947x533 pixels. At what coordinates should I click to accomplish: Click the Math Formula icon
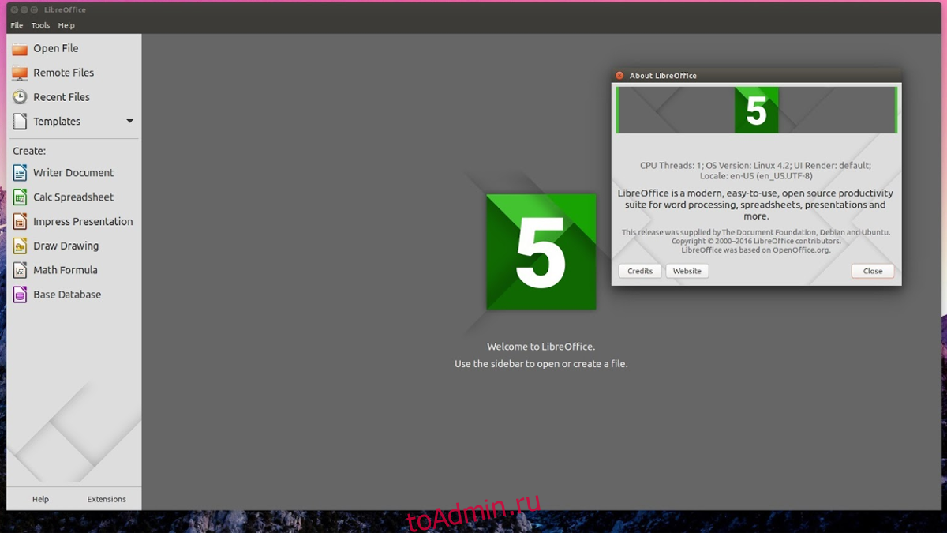click(x=20, y=270)
